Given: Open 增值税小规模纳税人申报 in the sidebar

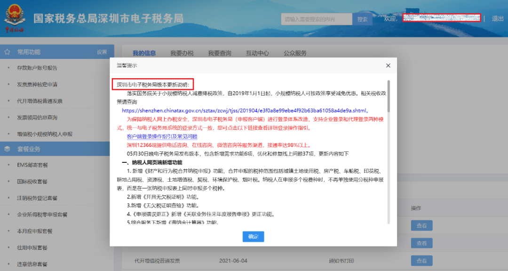Looking at the screenshot, I should [x=45, y=134].
